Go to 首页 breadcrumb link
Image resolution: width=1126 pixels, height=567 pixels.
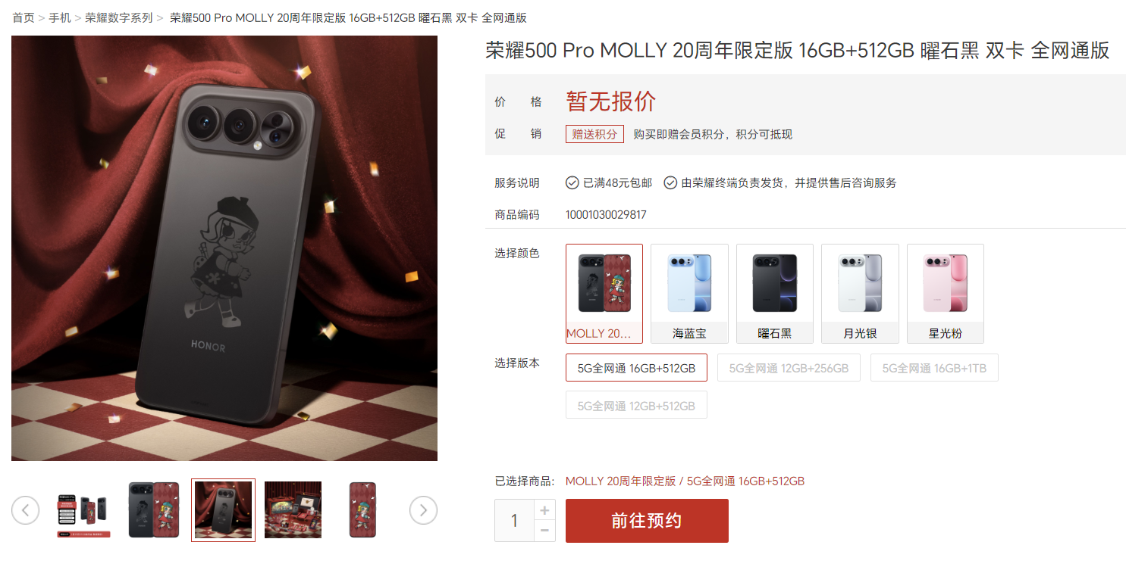pyautogui.click(x=24, y=17)
